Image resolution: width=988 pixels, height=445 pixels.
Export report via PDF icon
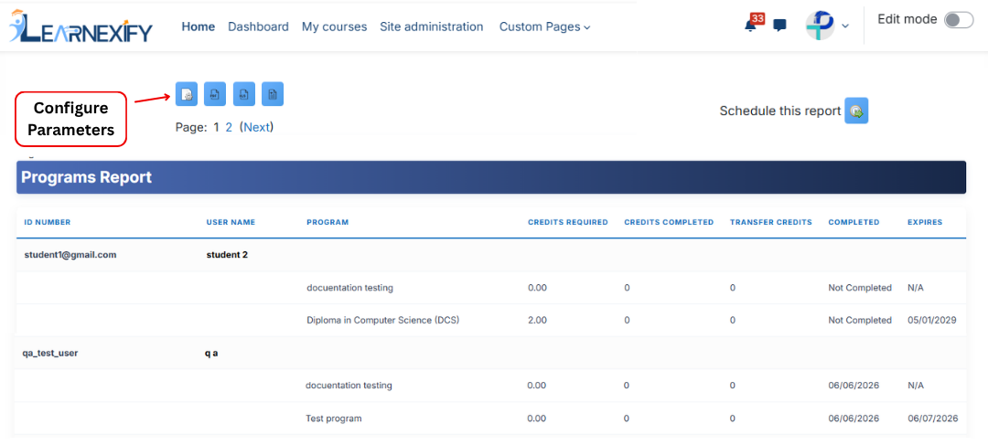coord(215,94)
